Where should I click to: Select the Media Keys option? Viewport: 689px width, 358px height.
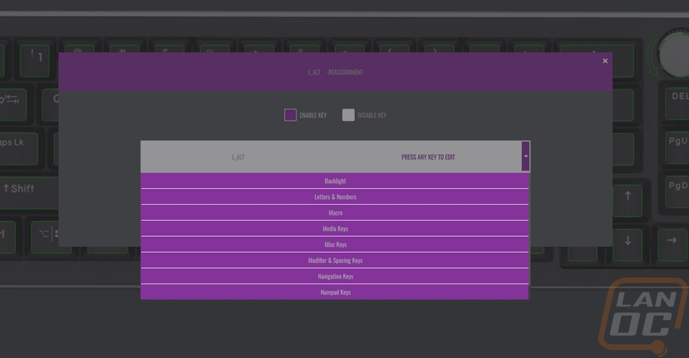click(335, 229)
